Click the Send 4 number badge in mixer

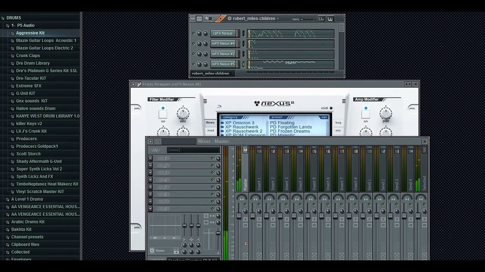411,151
